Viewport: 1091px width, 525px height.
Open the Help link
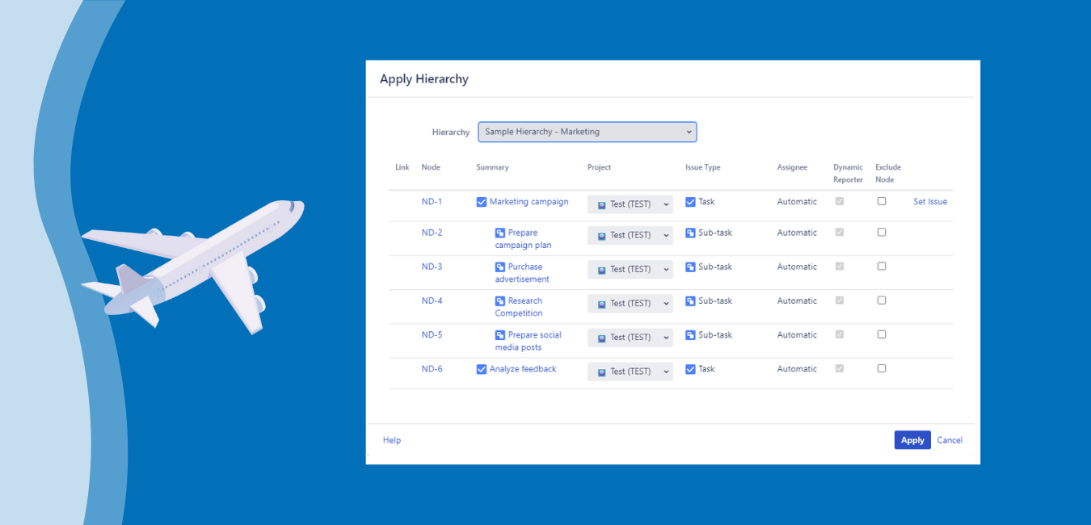click(391, 439)
